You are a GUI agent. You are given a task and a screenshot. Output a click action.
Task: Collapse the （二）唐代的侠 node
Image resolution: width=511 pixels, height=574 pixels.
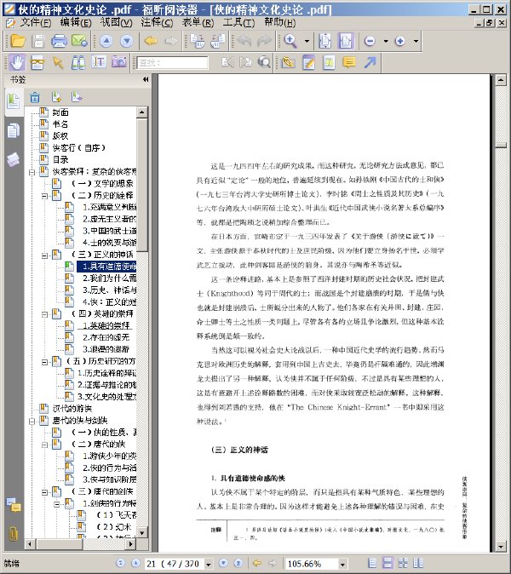click(44, 445)
